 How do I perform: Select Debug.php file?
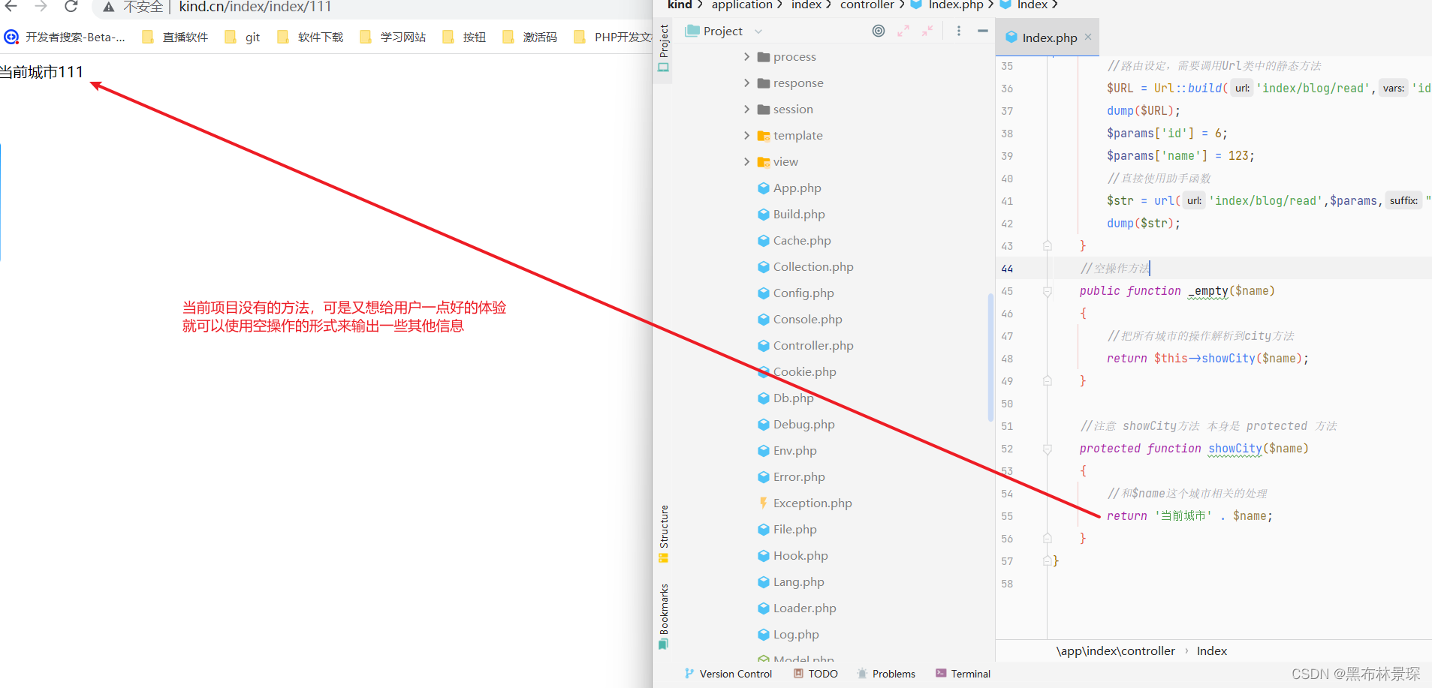796,424
